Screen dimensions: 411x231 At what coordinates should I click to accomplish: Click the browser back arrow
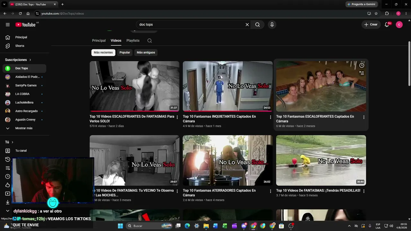[5, 13]
